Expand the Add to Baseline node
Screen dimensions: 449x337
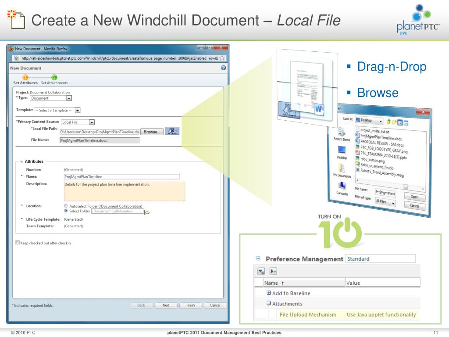click(x=269, y=293)
